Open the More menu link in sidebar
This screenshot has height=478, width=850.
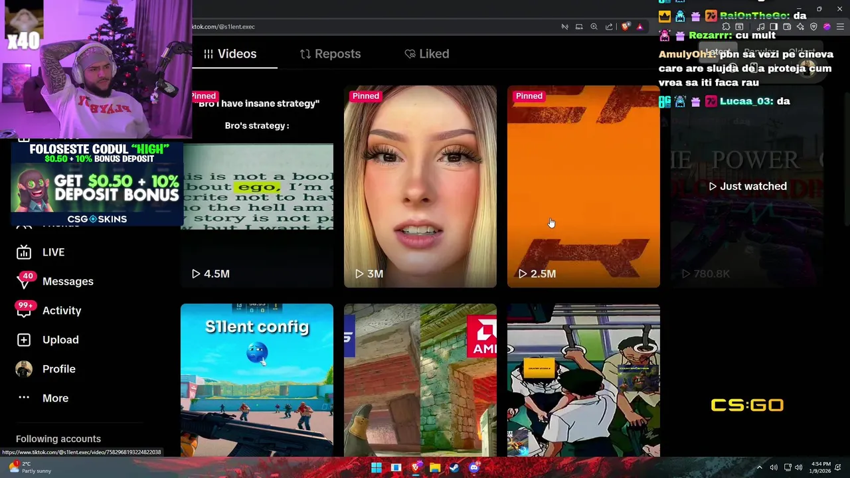pyautogui.click(x=56, y=398)
